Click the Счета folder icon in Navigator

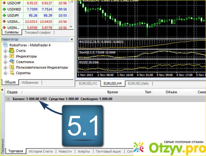11,51
